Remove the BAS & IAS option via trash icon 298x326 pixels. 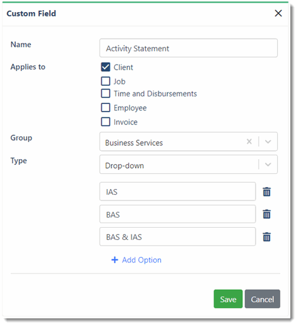(266, 237)
